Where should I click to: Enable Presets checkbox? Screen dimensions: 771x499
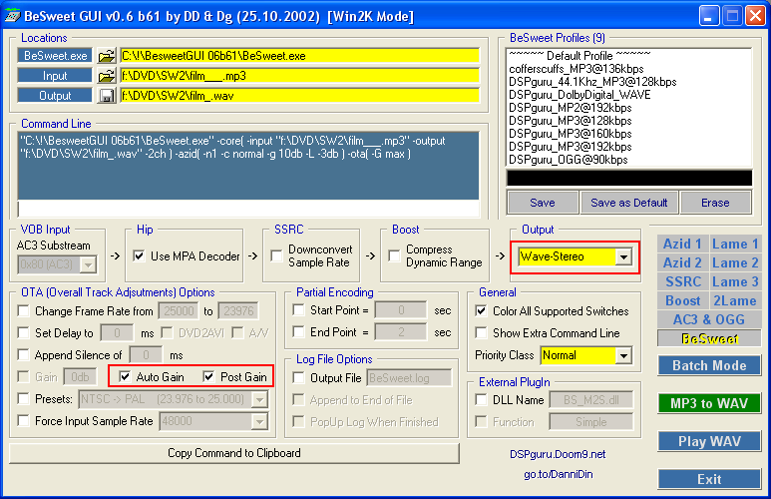coord(23,398)
